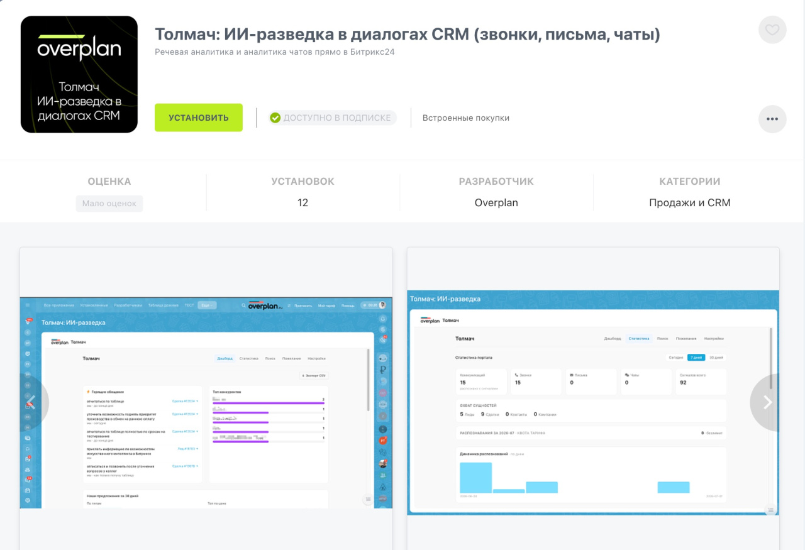Click the Встроенные покупки label
The height and width of the screenshot is (550, 805).
466,118
